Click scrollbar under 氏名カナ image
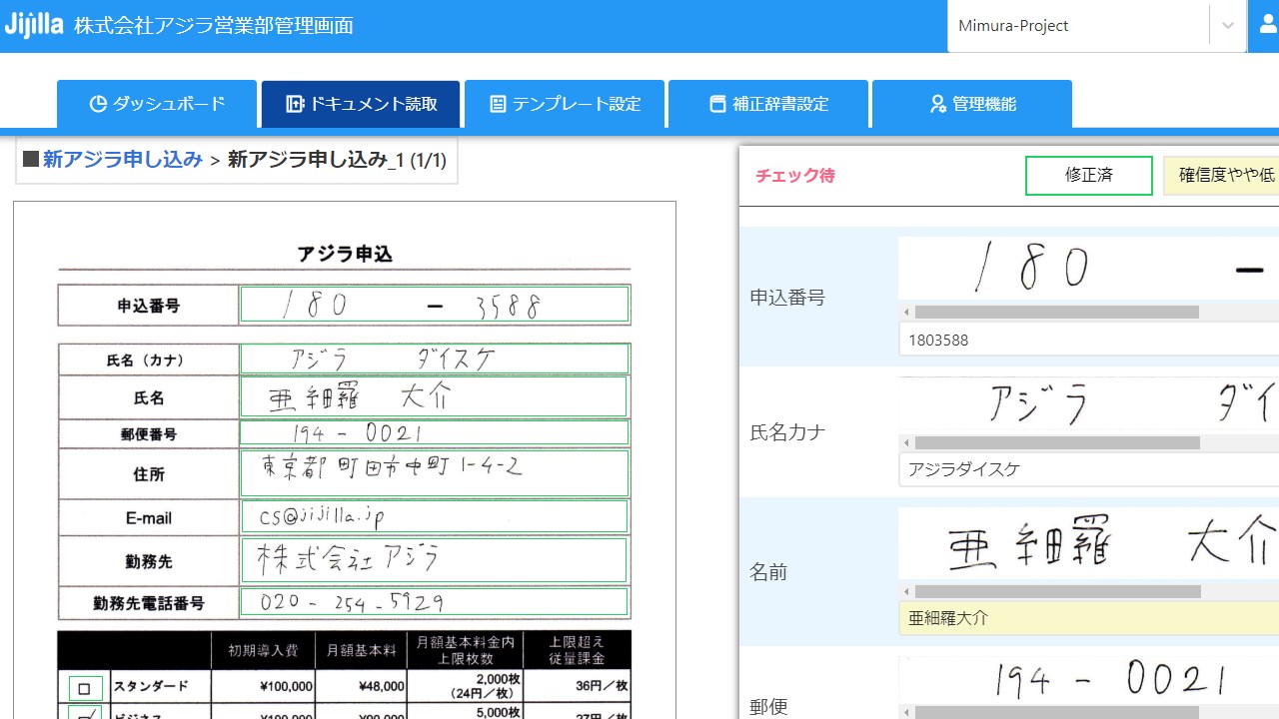This screenshot has width=1279, height=719. pos(1056,442)
